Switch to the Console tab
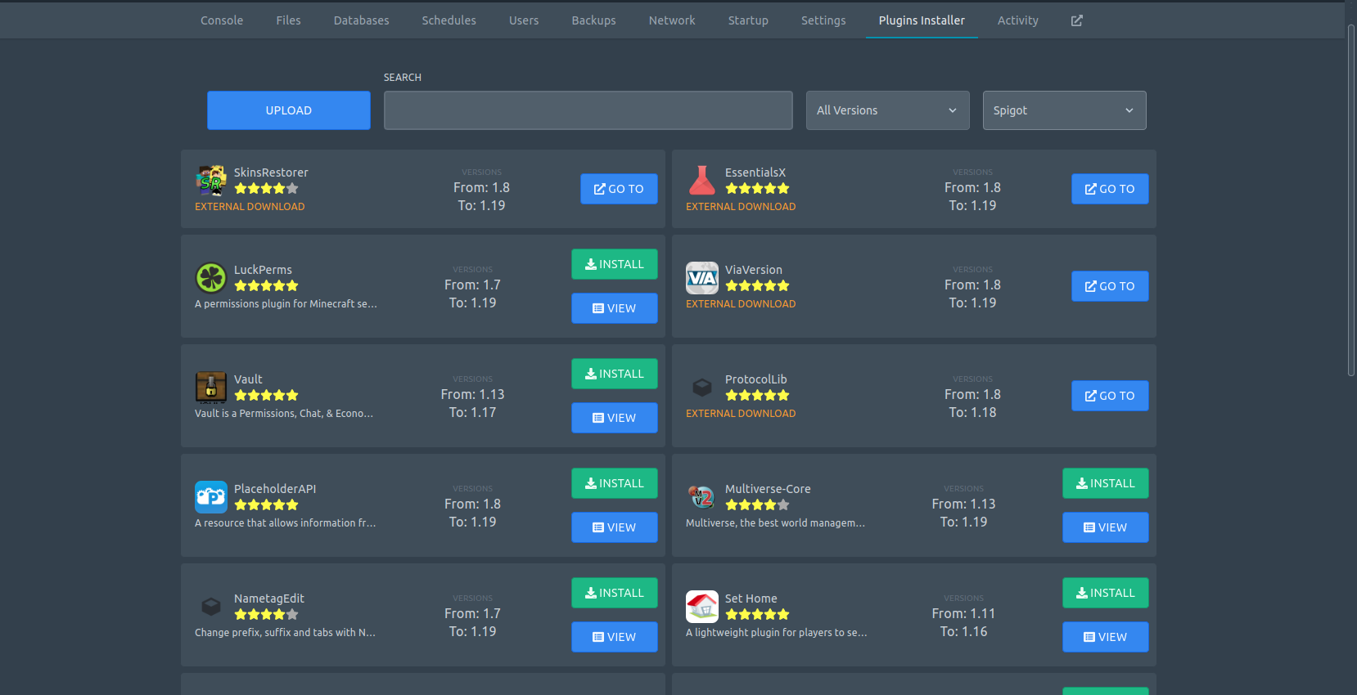The image size is (1357, 695). pos(222,20)
